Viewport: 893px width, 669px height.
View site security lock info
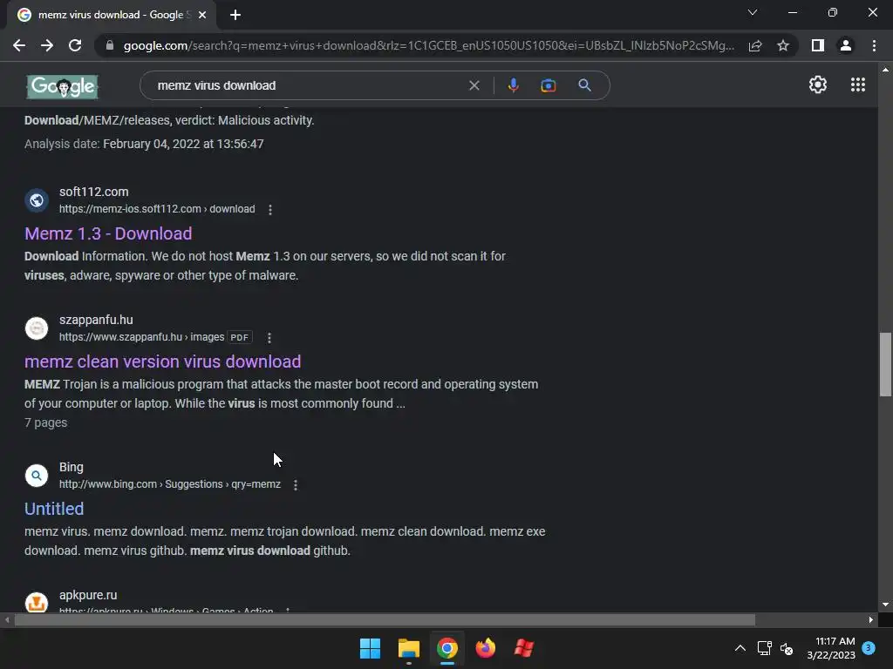click(110, 45)
